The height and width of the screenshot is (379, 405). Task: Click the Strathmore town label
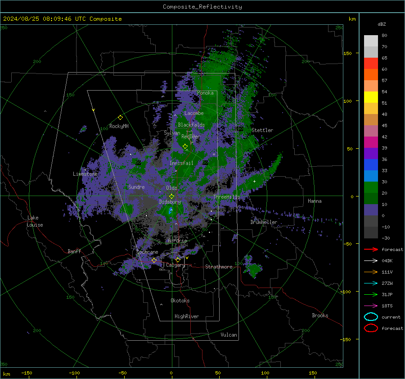[x=219, y=267]
